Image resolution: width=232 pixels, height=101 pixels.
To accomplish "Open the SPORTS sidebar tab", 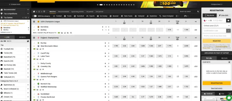I will [22, 37].
